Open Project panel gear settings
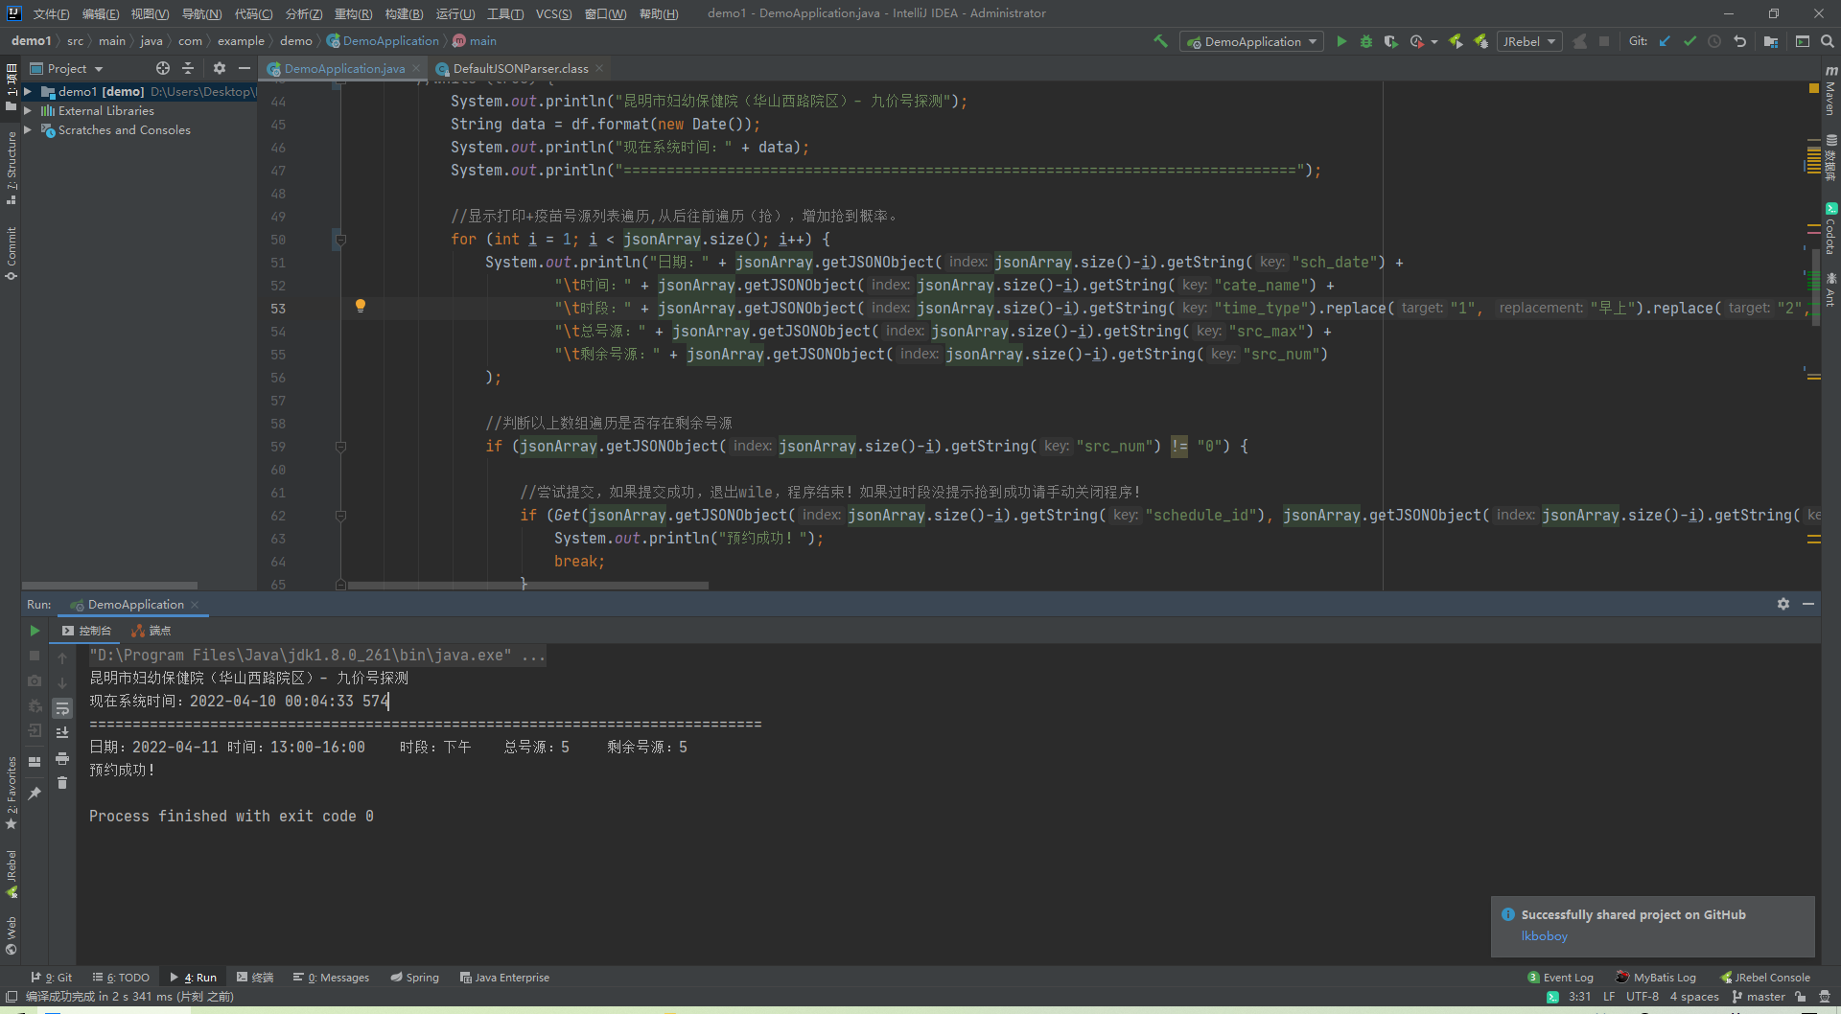The image size is (1841, 1014). point(220,68)
